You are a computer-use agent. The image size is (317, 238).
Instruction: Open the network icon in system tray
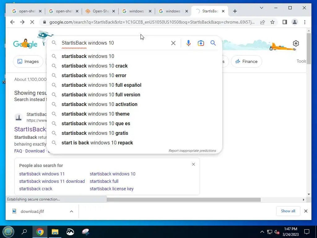coord(270,232)
